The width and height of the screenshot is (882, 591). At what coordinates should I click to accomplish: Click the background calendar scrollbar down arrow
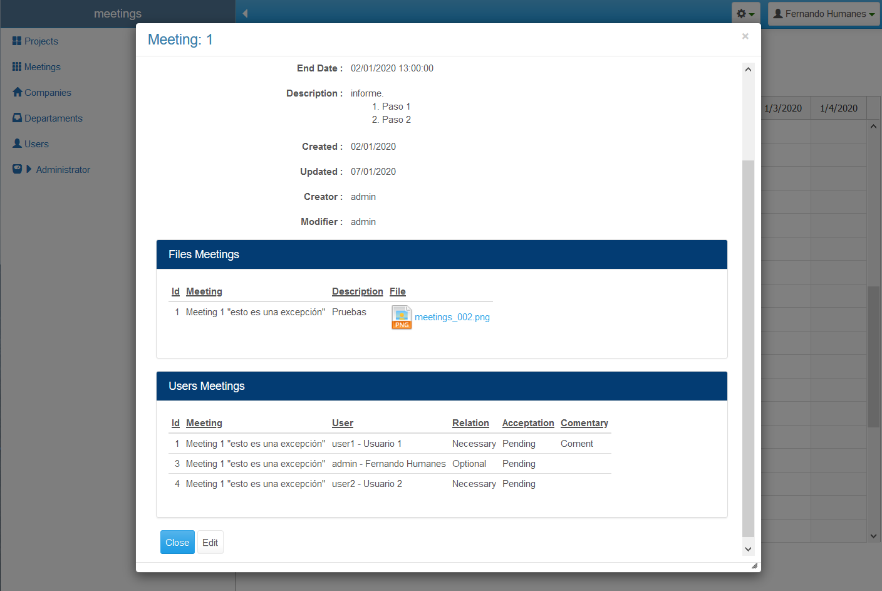click(873, 536)
